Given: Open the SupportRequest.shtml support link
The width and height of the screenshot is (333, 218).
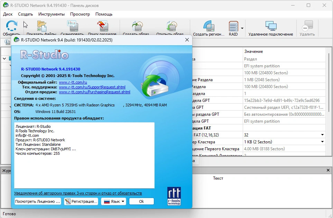Looking at the screenshot, I should pos(92,87).
